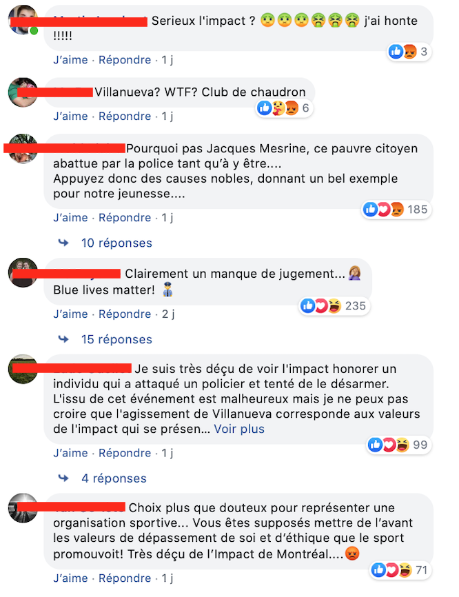
Task: Like the 'Choix plus que douteux' comment
Action: 70,578
